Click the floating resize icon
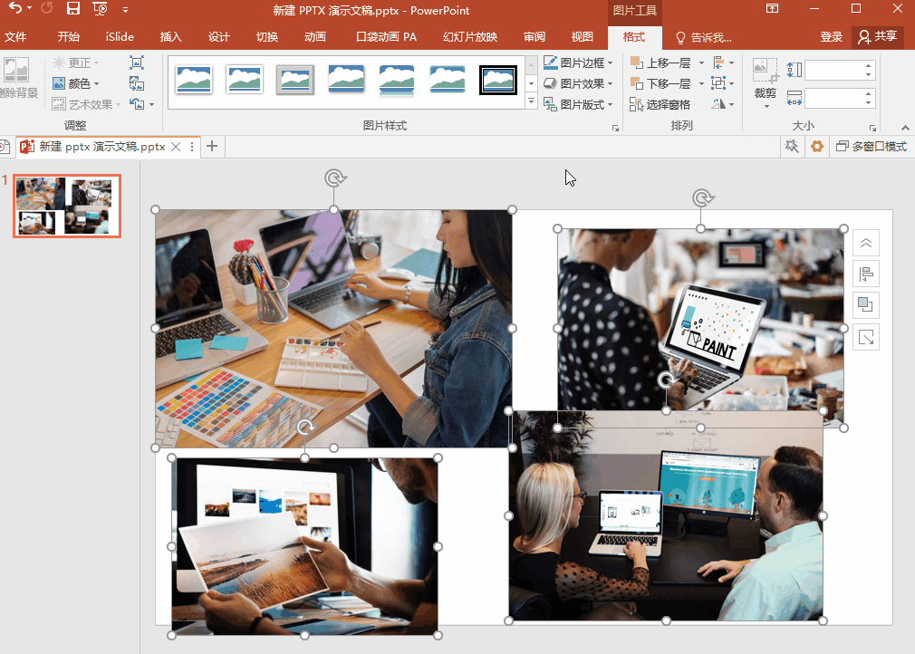The height and width of the screenshot is (654, 915). [866, 337]
